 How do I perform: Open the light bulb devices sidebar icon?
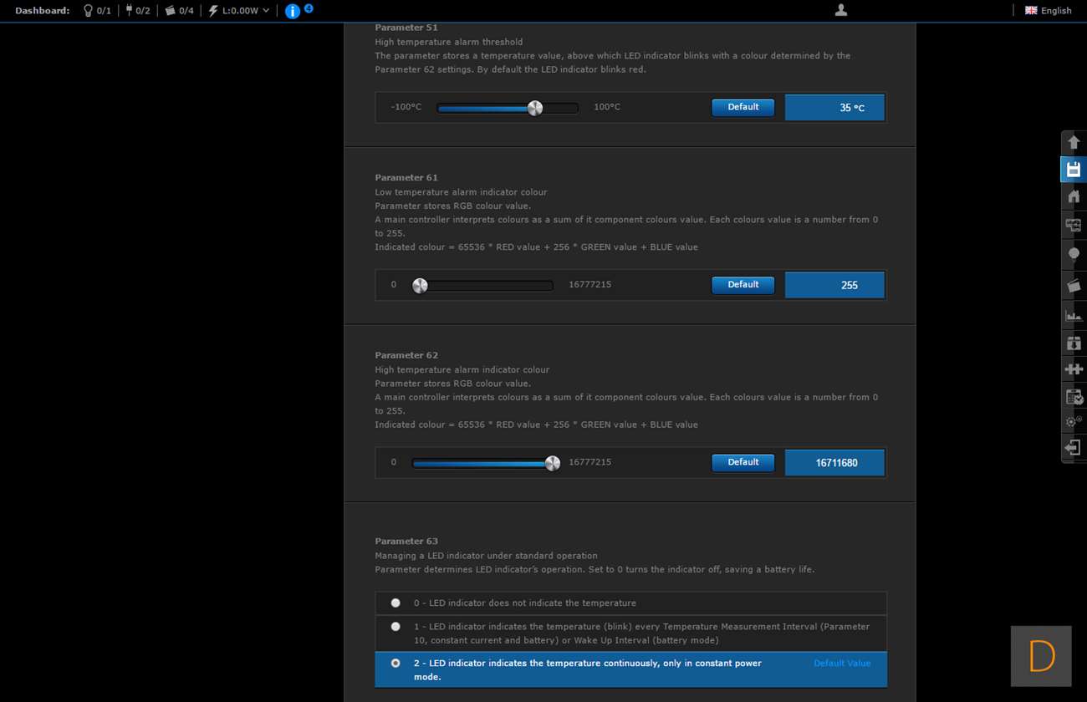tap(1074, 254)
